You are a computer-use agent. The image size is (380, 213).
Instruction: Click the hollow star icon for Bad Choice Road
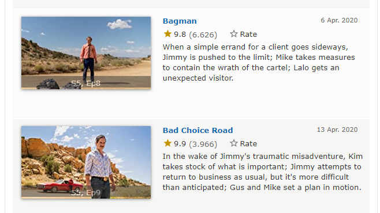tap(234, 143)
